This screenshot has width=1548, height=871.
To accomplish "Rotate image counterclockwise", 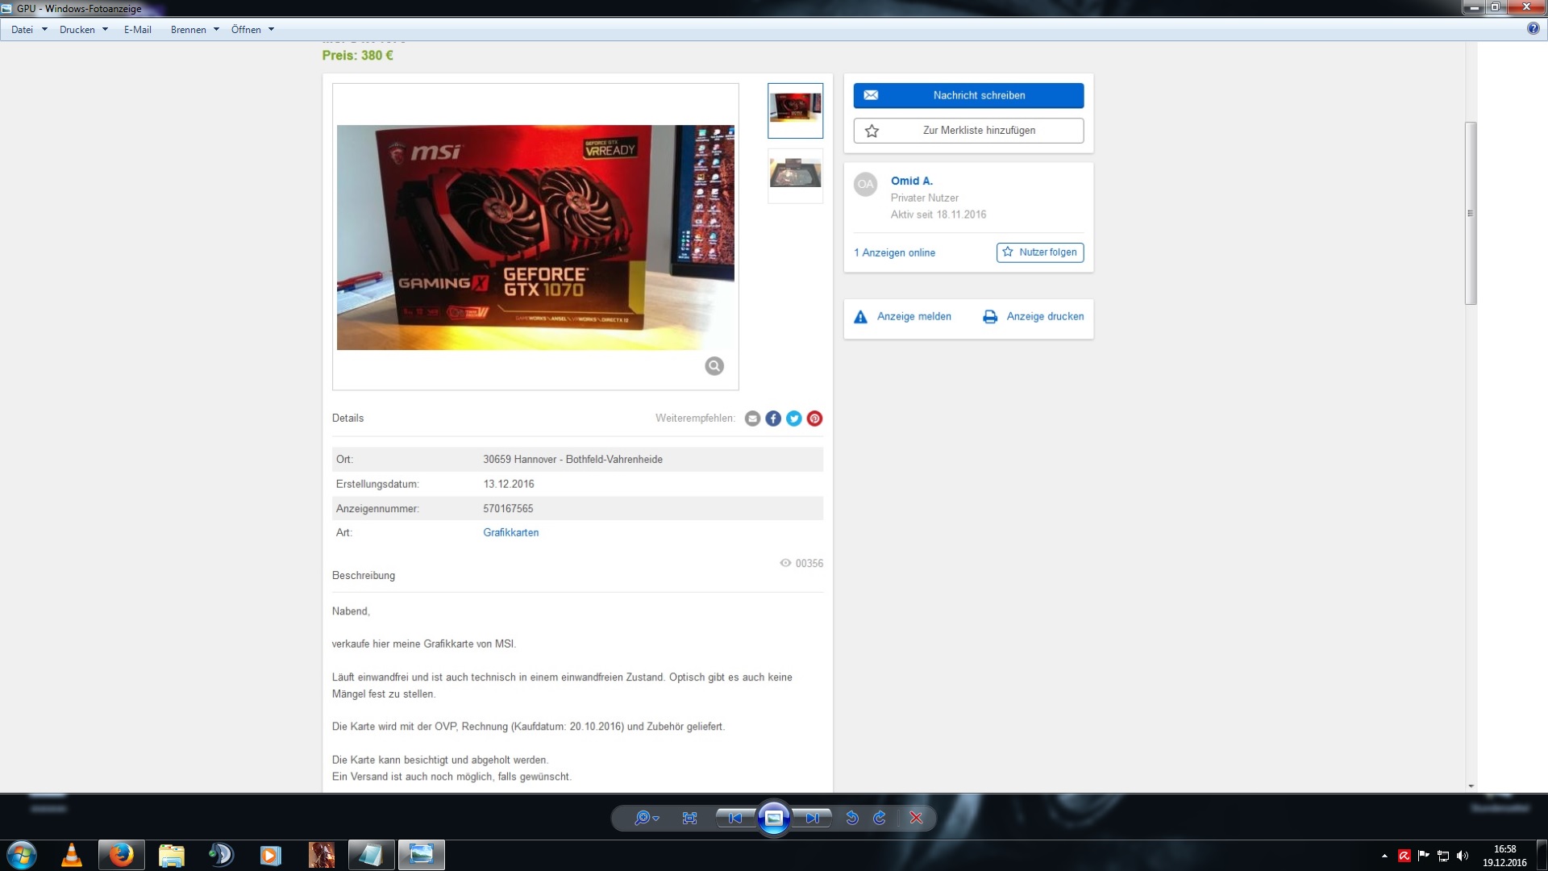I will coord(852,818).
